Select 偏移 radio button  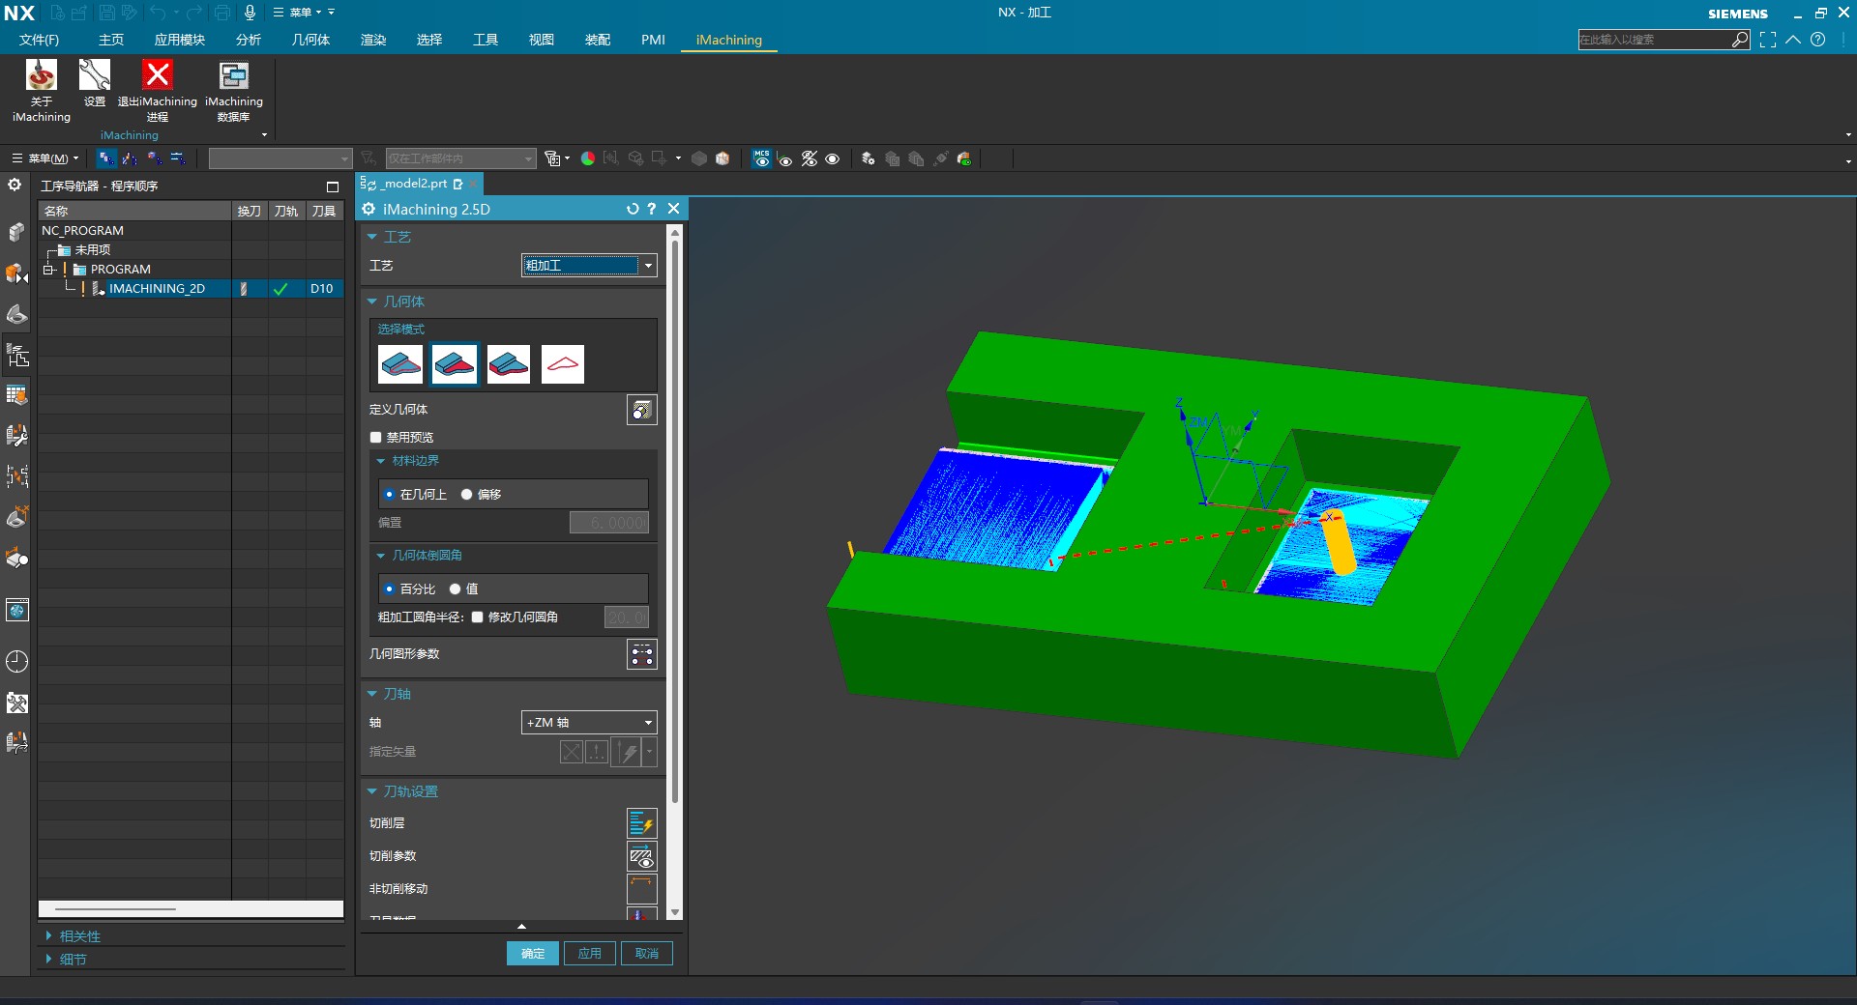(467, 495)
